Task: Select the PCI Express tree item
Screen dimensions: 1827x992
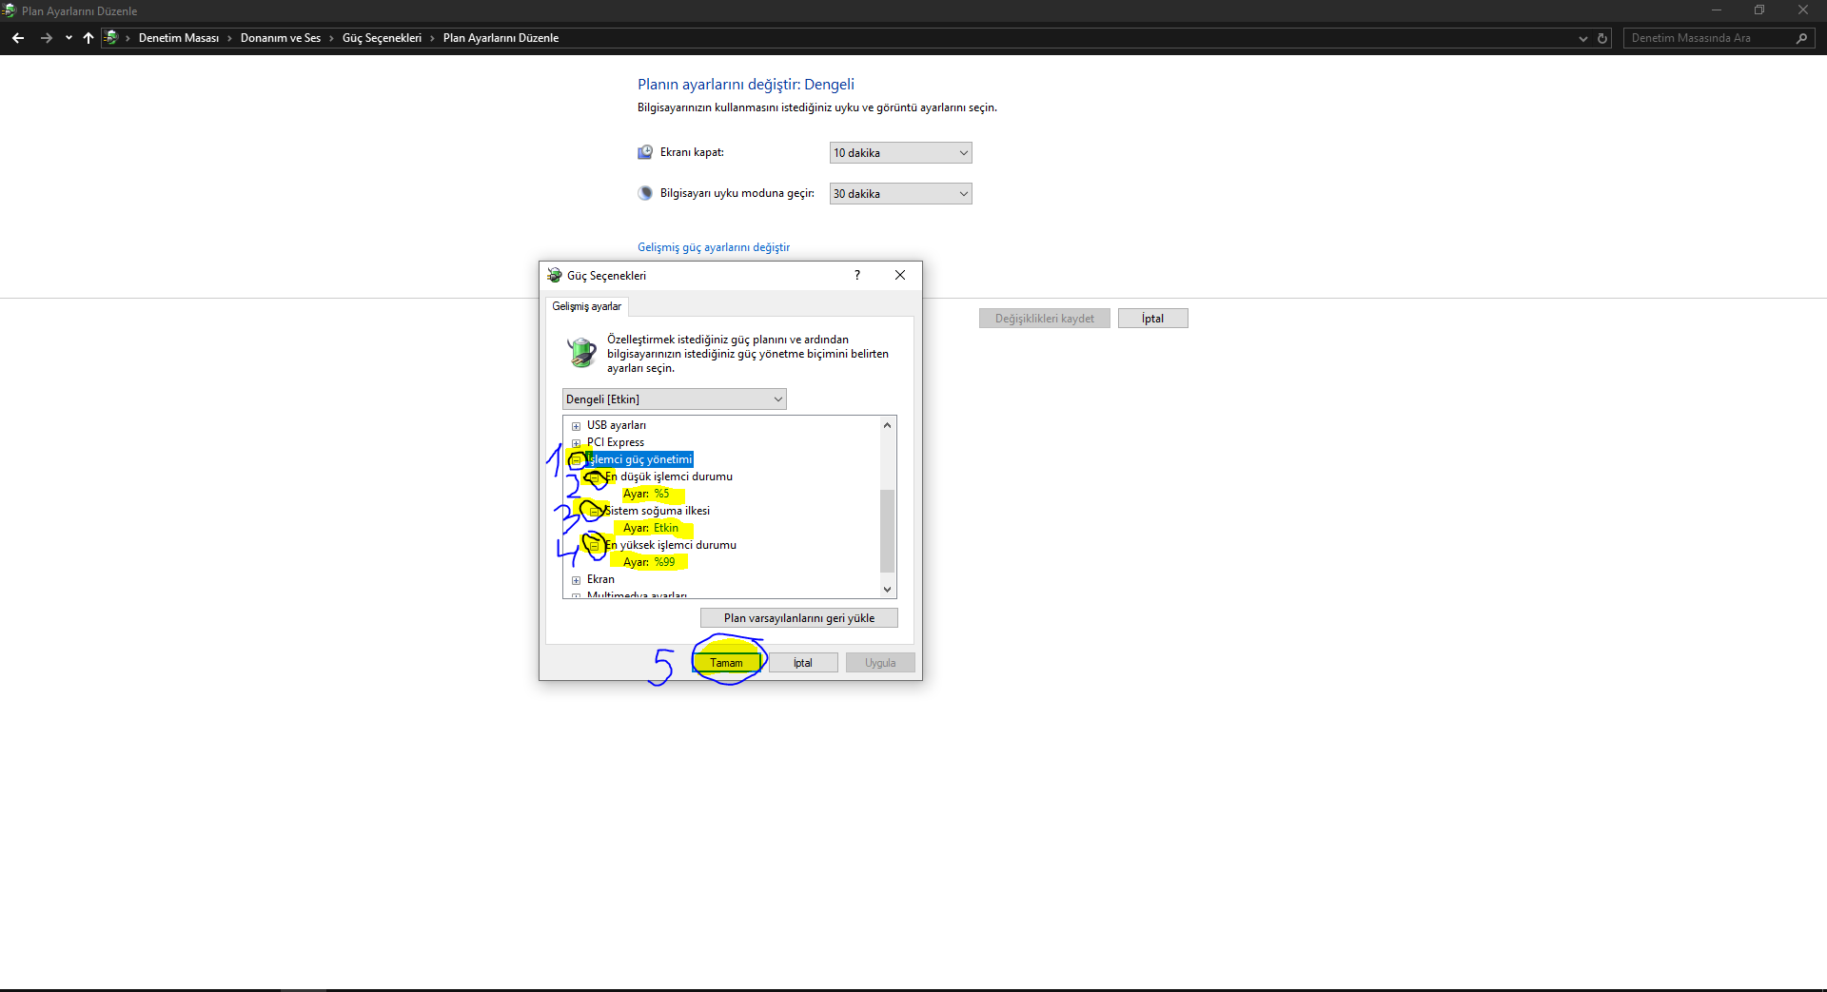Action: click(616, 442)
